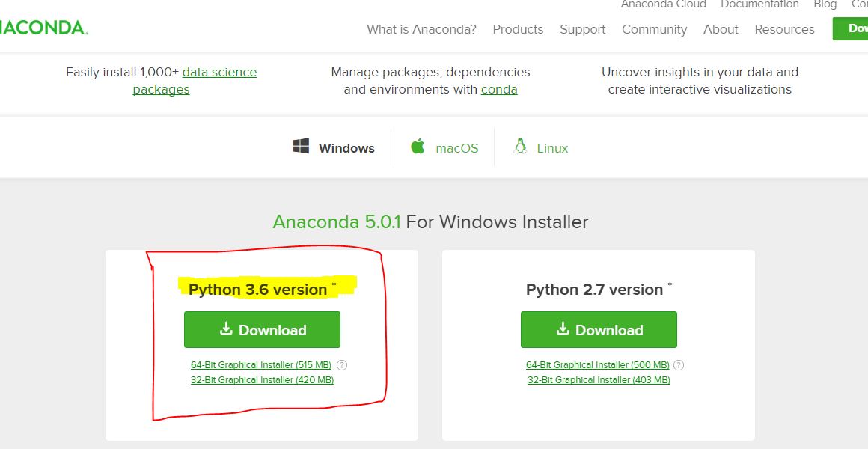Open the 32-Bit Graphical Installer (403 MB) link
Screen dimensions: 868x449
tap(599, 380)
